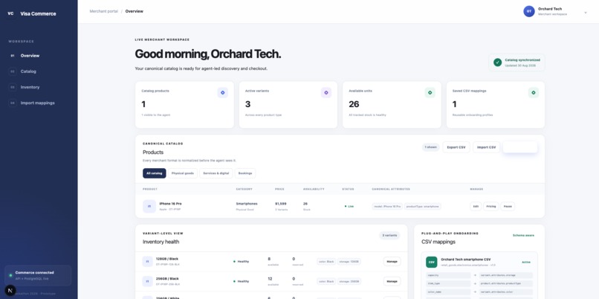
Task: Click the Active mapping status label
Action: click(526, 263)
